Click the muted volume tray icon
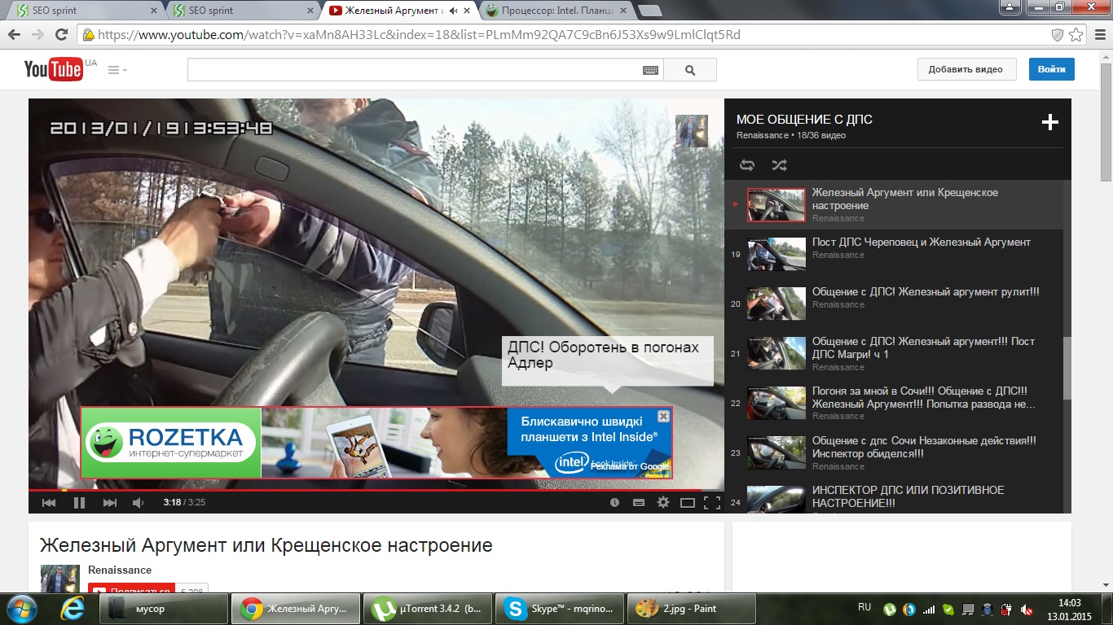This screenshot has width=1113, height=625. (x=1027, y=609)
